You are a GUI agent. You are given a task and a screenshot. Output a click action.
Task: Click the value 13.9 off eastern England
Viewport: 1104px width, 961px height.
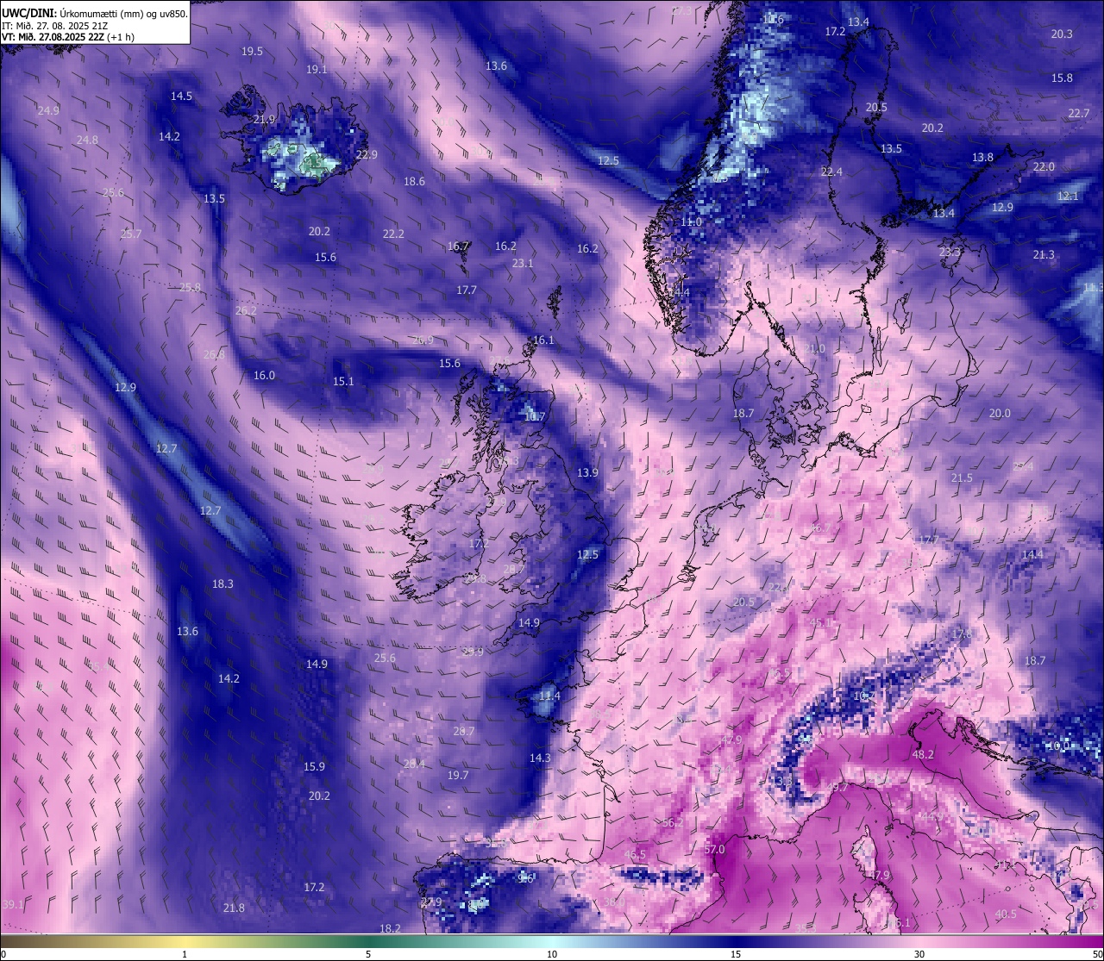(x=587, y=473)
